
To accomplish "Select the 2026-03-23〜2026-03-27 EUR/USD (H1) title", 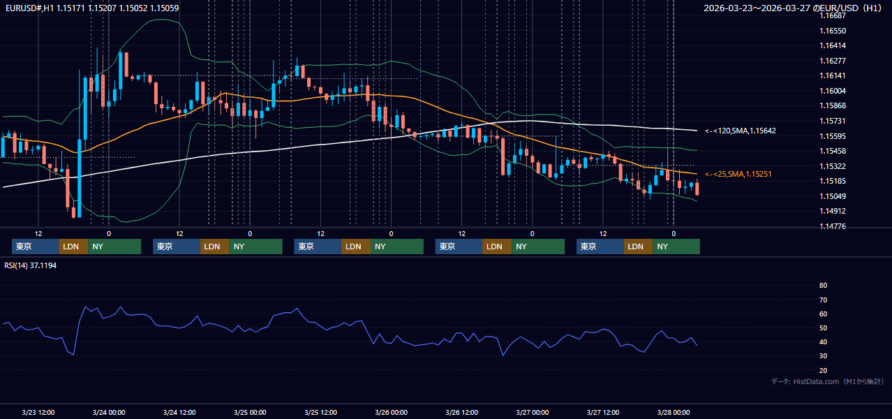I will [x=793, y=8].
